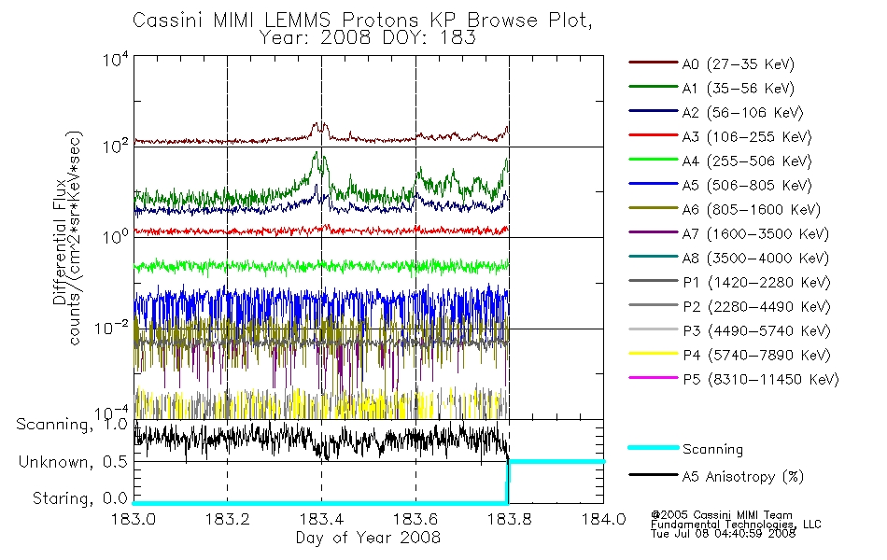Click the Scanning legend text

click(x=712, y=450)
